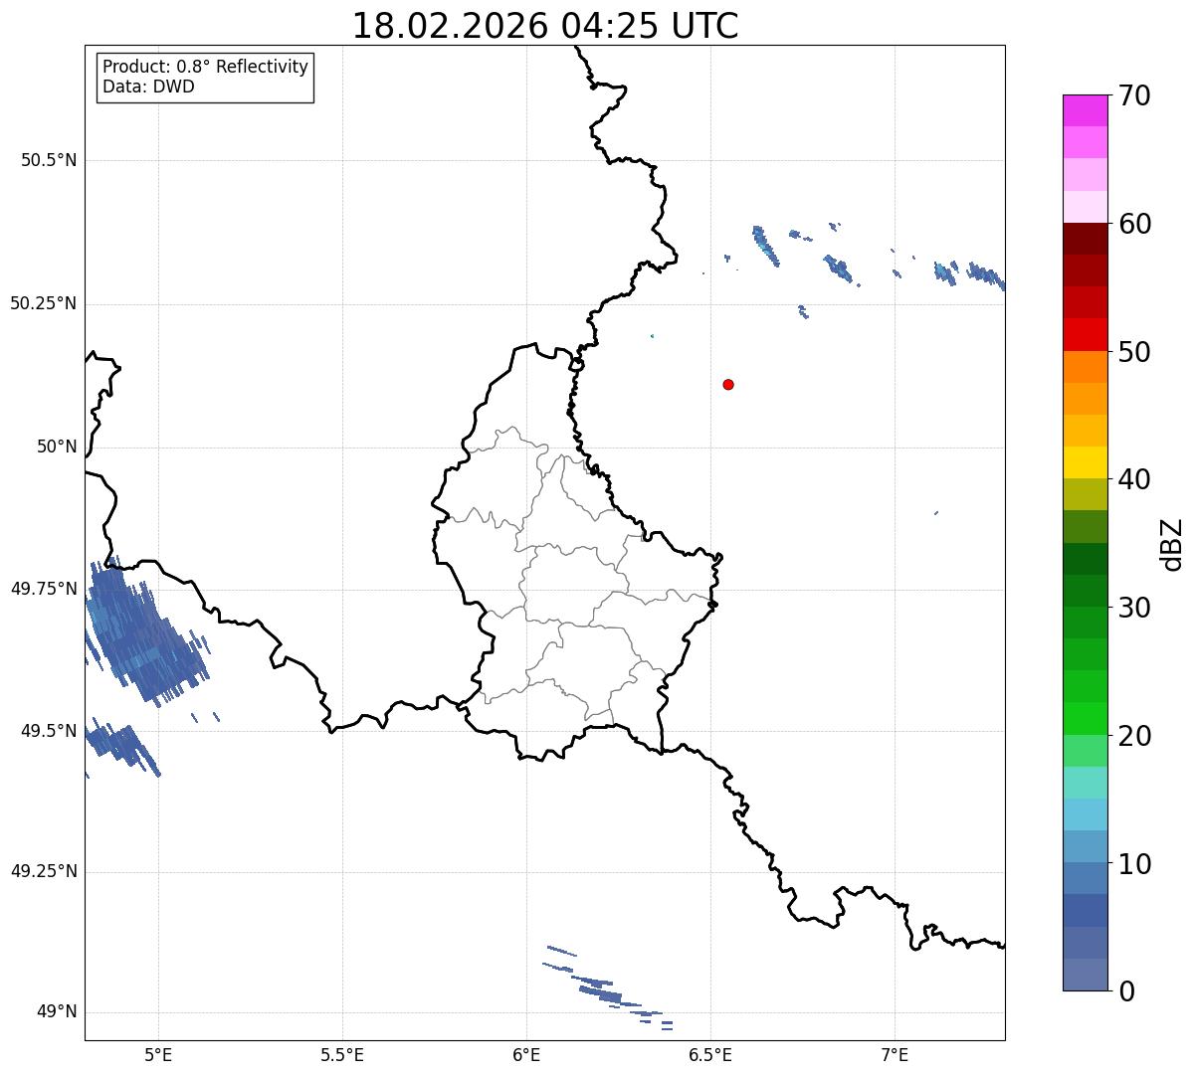This screenshot has height=1075, width=1196.
Task: Click the 50.5°N latitude label
Action: pyautogui.click(x=48, y=160)
